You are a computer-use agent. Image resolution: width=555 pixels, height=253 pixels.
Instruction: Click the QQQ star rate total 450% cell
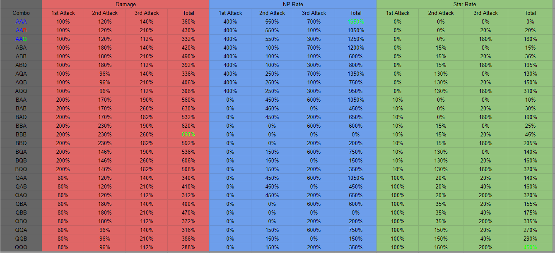[x=530, y=247]
